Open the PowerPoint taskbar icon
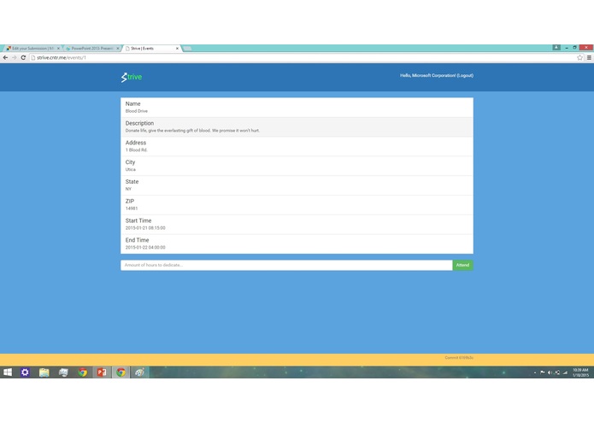Viewport: 594px width, 422px height. coord(102,372)
